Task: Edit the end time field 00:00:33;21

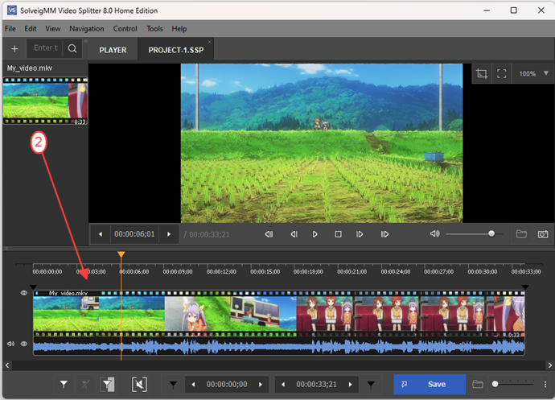Action: (316, 385)
